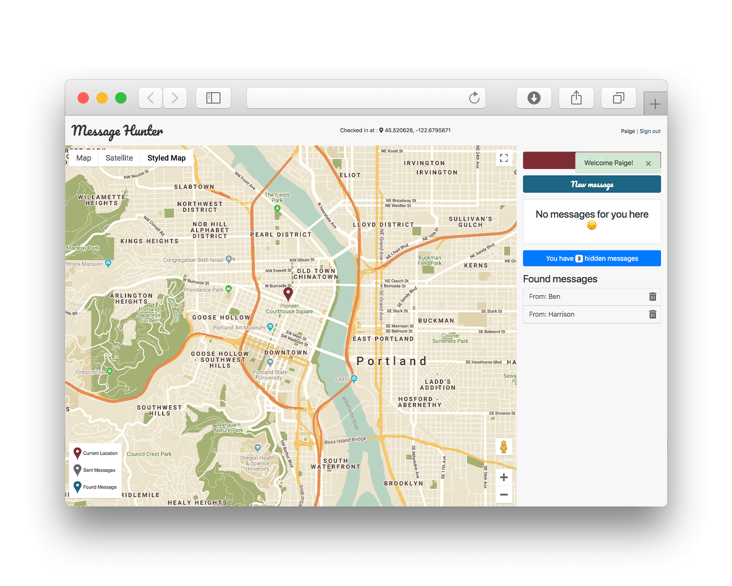
Task: Click the New message button
Action: pos(592,184)
